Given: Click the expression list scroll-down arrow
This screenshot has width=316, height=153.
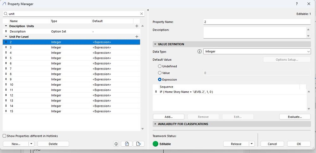Looking at the screenshot, I should point(308,109).
